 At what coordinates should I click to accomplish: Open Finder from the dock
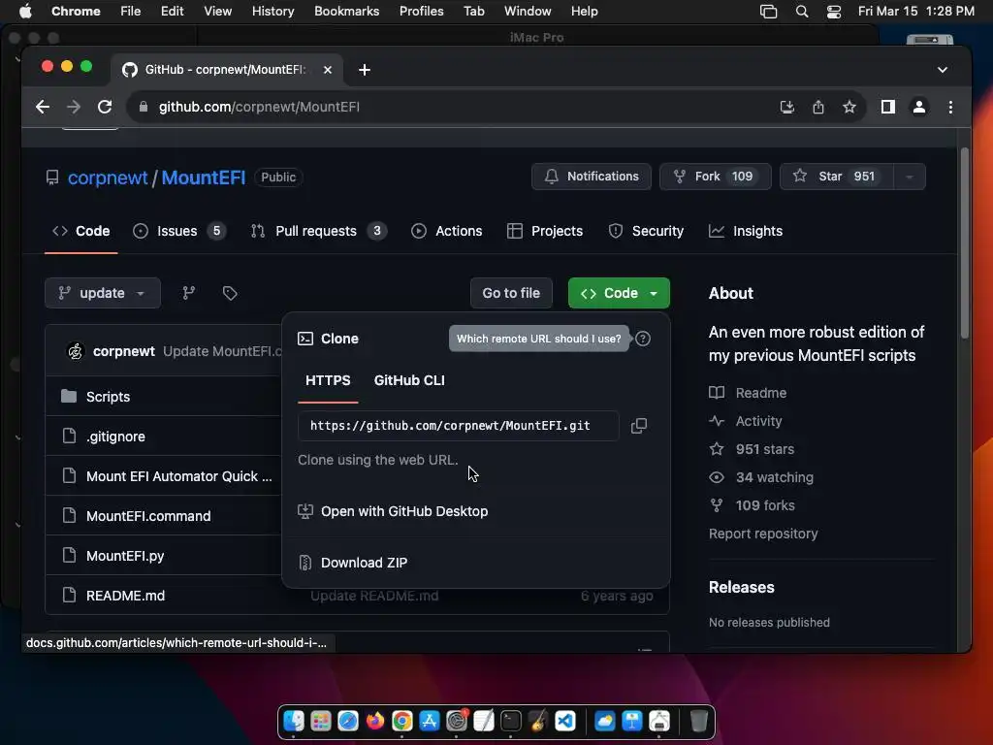(294, 721)
